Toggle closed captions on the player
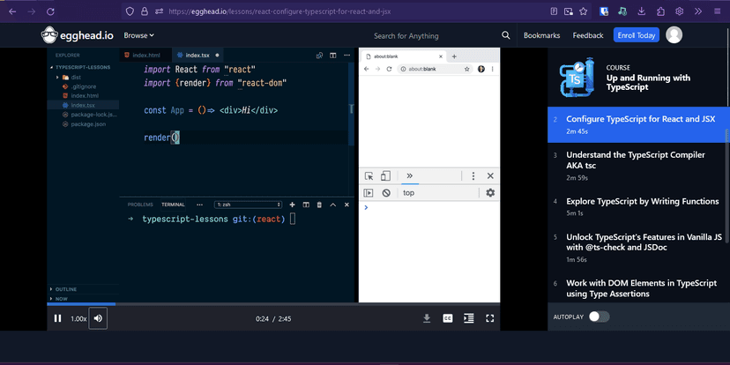 click(x=448, y=318)
